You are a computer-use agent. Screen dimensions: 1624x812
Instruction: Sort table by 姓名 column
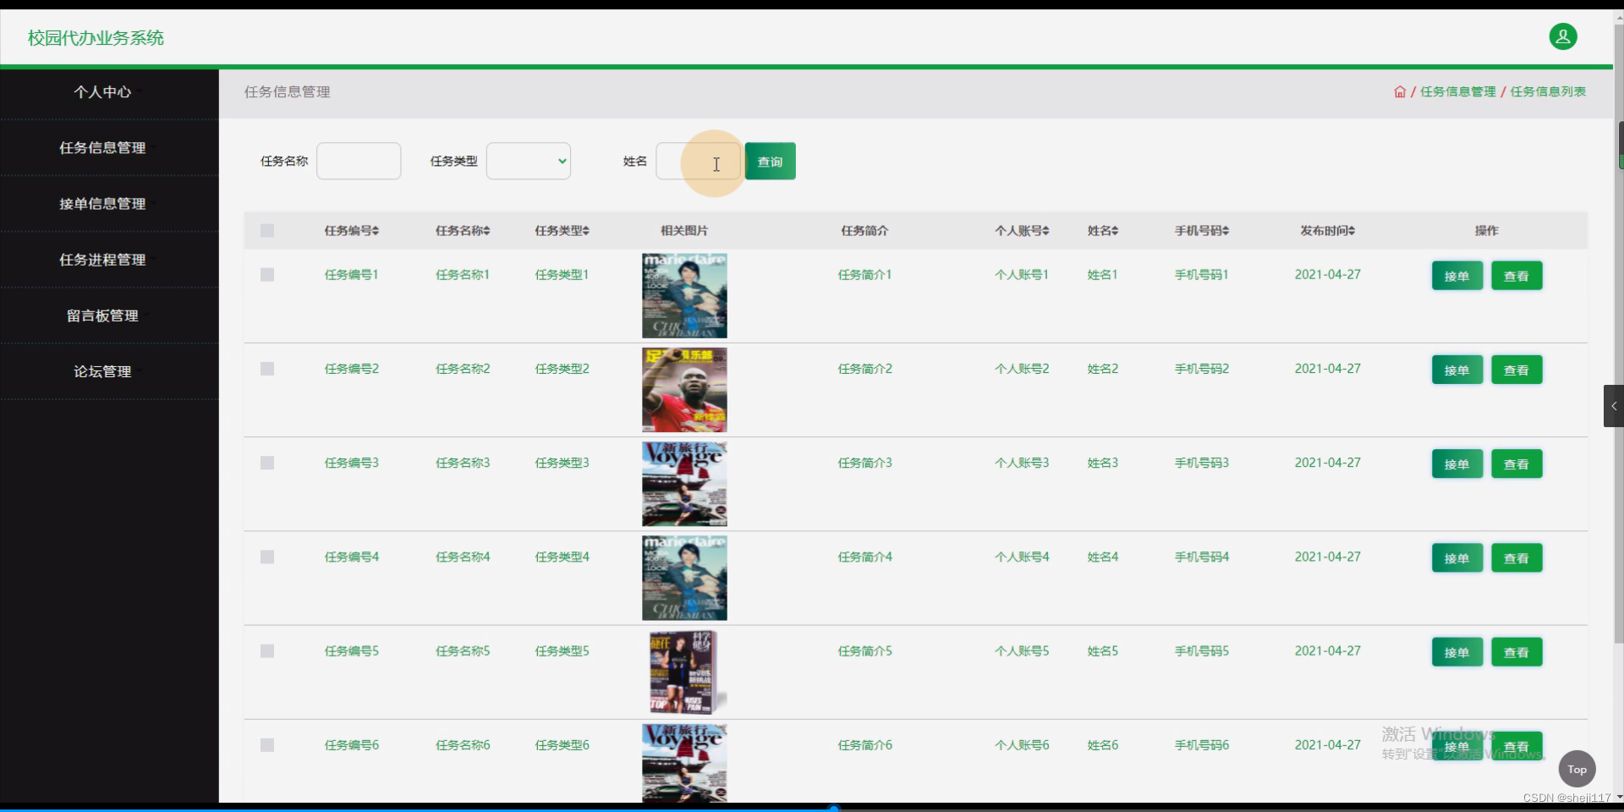click(1103, 230)
